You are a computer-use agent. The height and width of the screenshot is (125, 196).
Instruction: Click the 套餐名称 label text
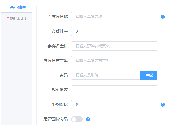pyautogui.click(x=60, y=17)
